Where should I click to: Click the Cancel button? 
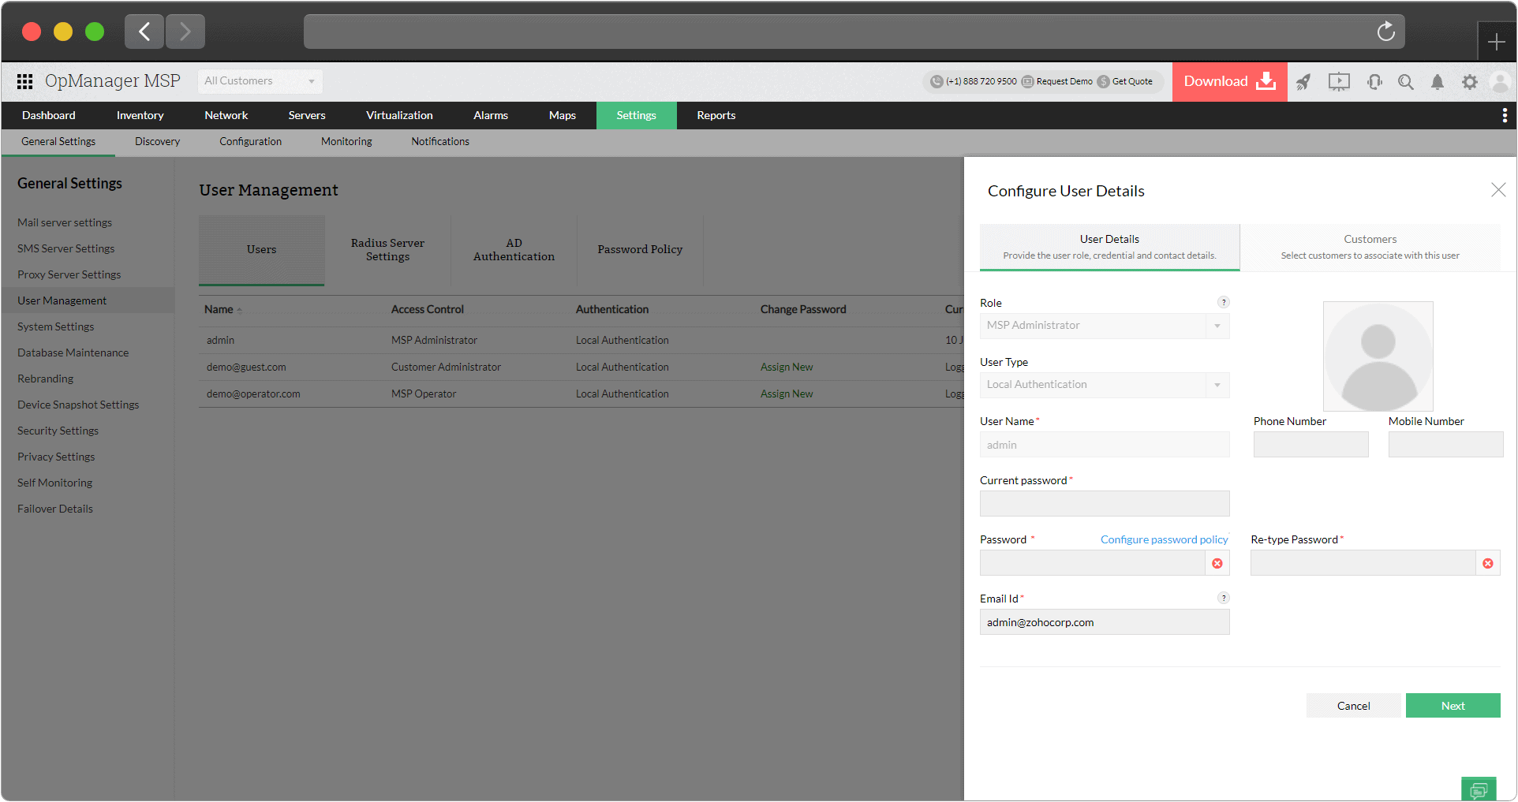coord(1354,706)
